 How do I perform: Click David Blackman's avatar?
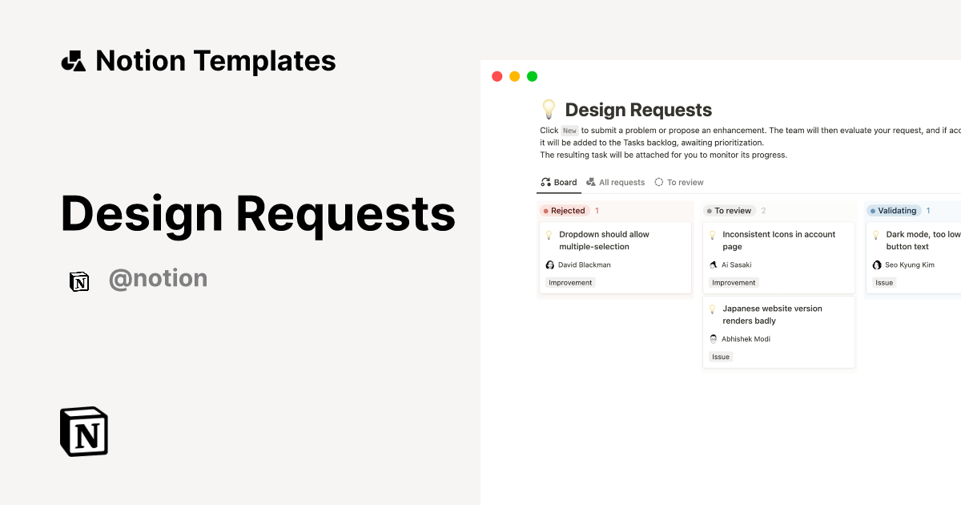click(x=549, y=265)
